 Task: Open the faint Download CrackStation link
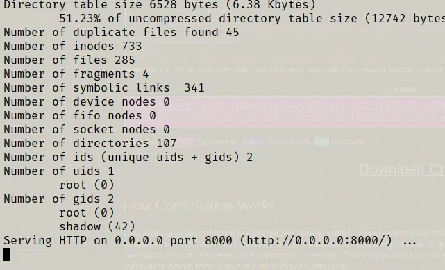pos(402,169)
